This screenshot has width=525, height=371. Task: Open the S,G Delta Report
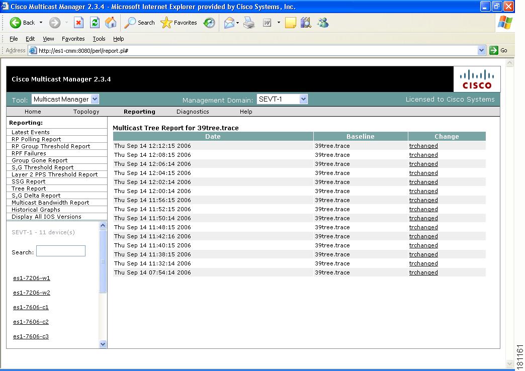pos(36,196)
